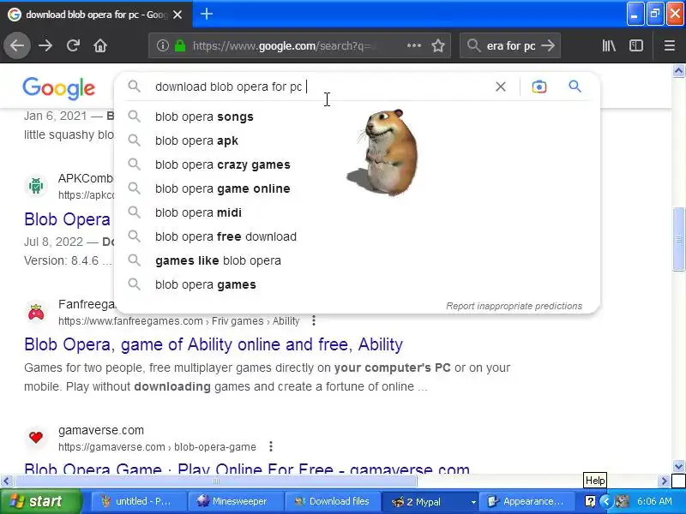
Task: Go to Google home via logo
Action: [58, 88]
